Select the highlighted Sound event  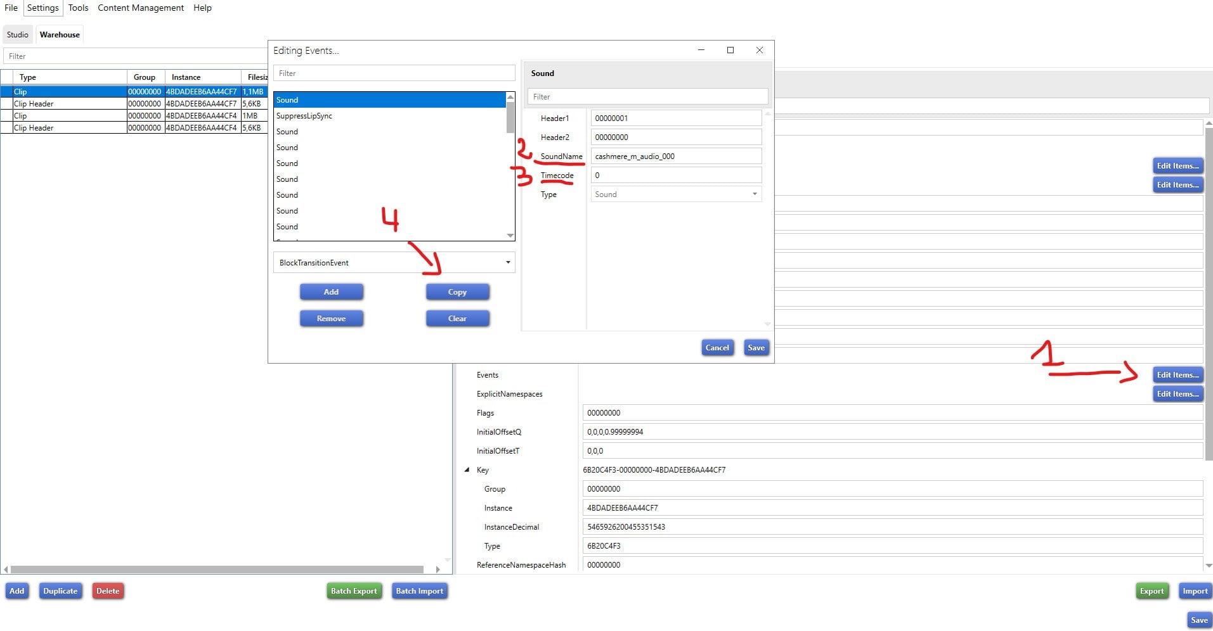[389, 100]
